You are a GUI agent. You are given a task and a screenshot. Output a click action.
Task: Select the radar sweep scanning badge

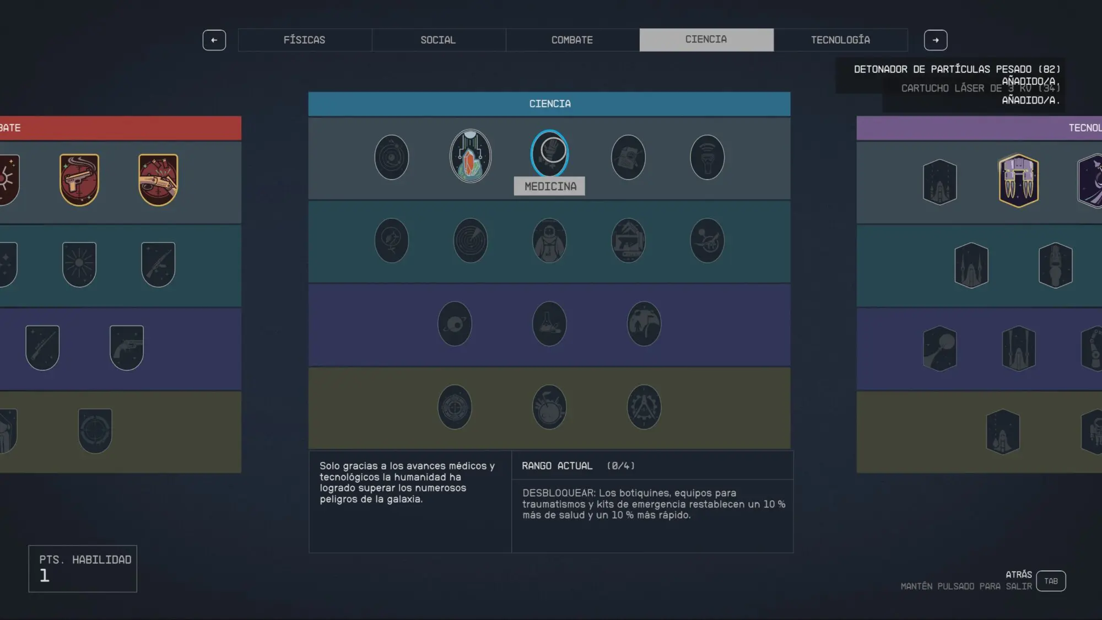tap(470, 240)
